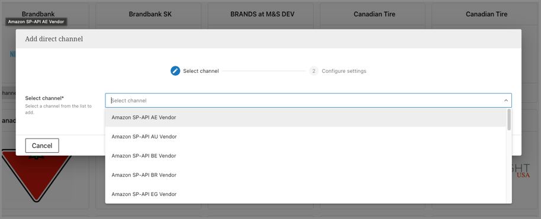The width and height of the screenshot is (541, 219).
Task: Click the pencil step icon for Select channel
Action: click(175, 71)
